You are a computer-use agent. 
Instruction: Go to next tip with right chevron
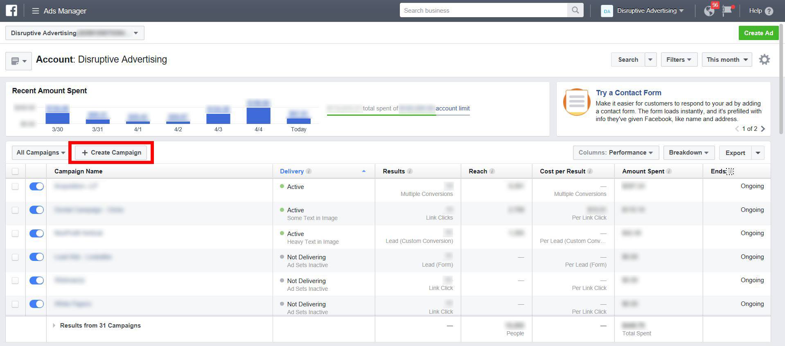[x=763, y=129]
